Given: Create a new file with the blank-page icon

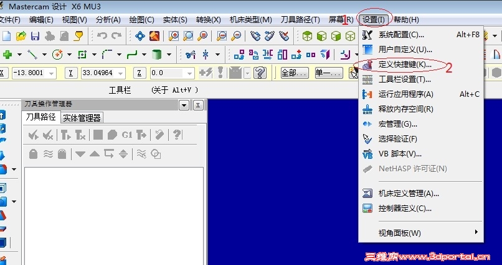Looking at the screenshot, I should click(x=6, y=36).
